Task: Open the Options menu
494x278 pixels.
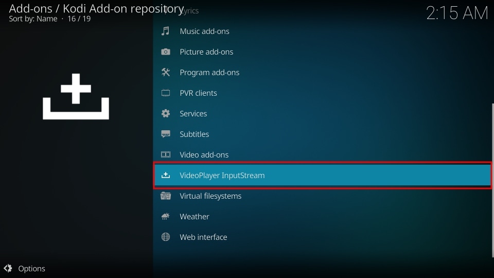Action: pos(25,269)
